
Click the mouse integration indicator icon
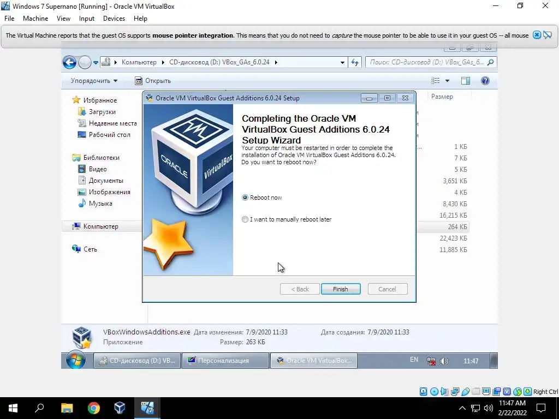coord(518,392)
